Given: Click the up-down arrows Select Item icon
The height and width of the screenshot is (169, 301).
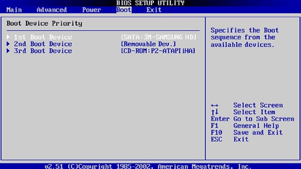Looking at the screenshot, I should point(215,112).
